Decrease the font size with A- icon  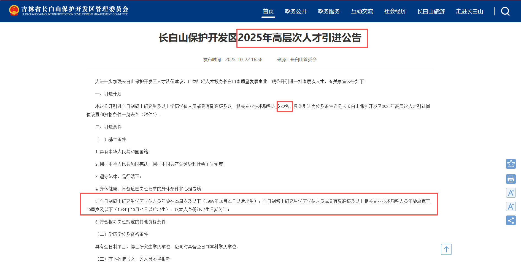(x=511, y=206)
